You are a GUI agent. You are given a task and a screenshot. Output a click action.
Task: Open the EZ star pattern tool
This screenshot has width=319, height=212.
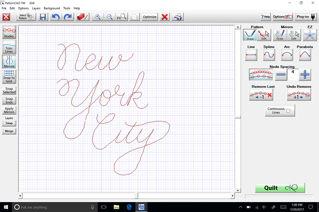[310, 35]
